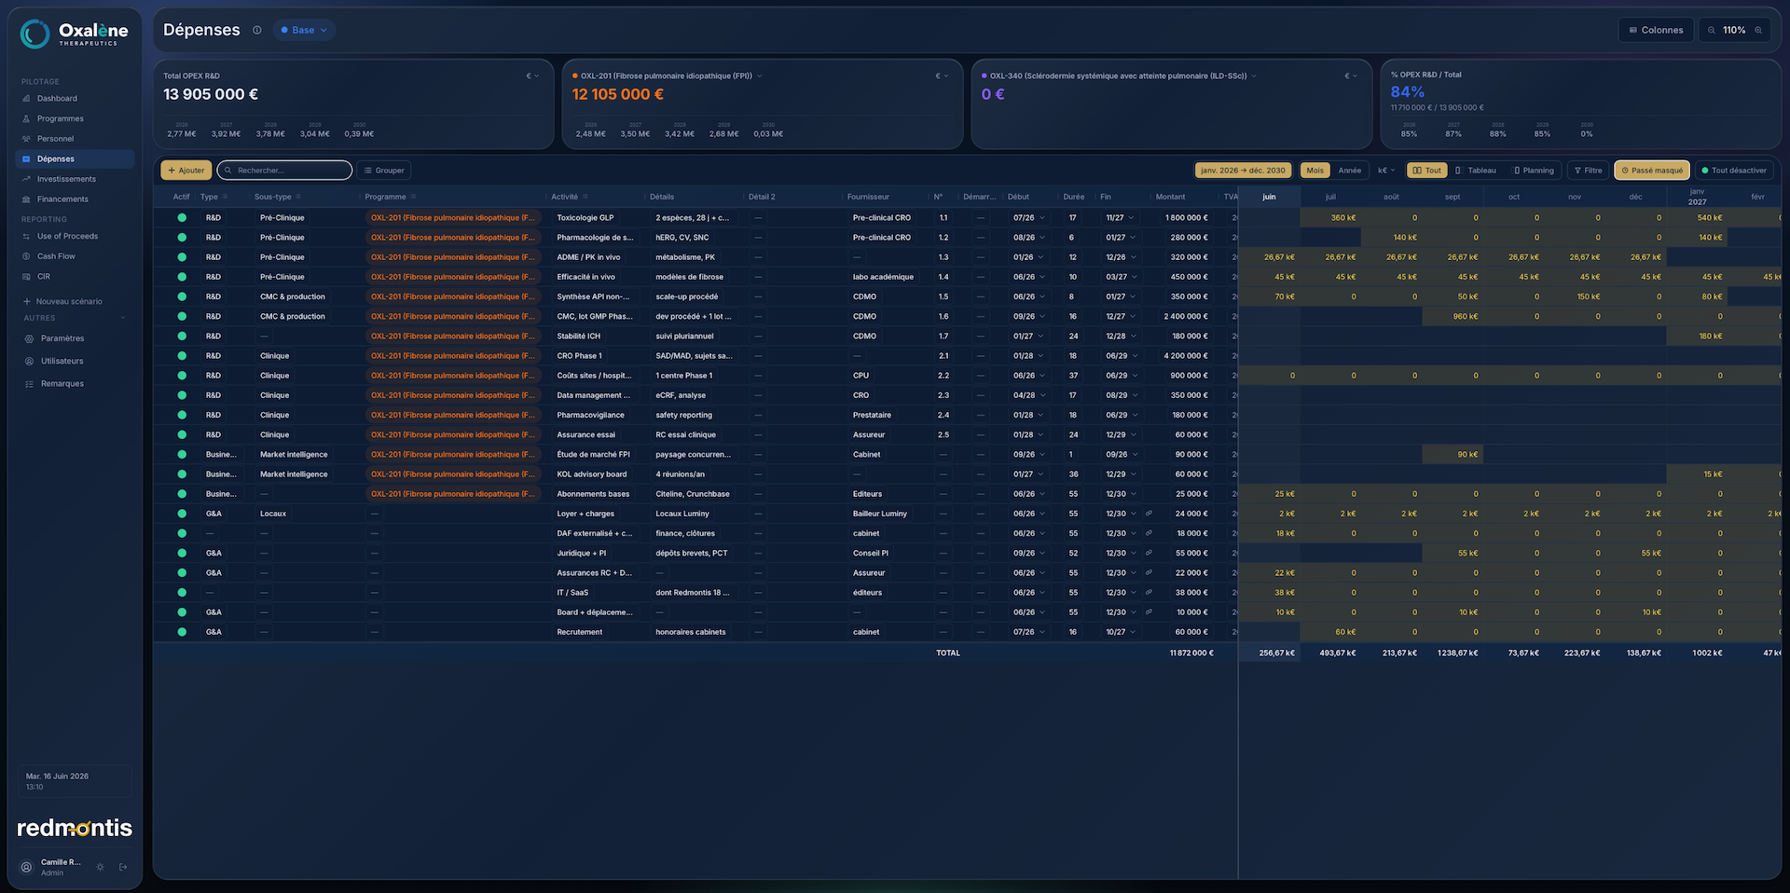Go to the Personnel page

pos(55,139)
